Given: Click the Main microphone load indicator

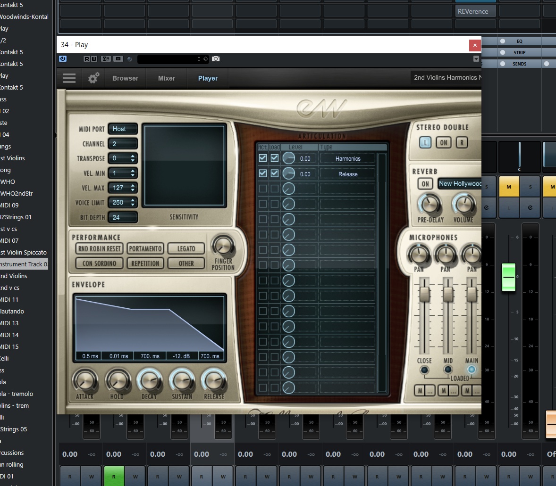Looking at the screenshot, I should 471,370.
